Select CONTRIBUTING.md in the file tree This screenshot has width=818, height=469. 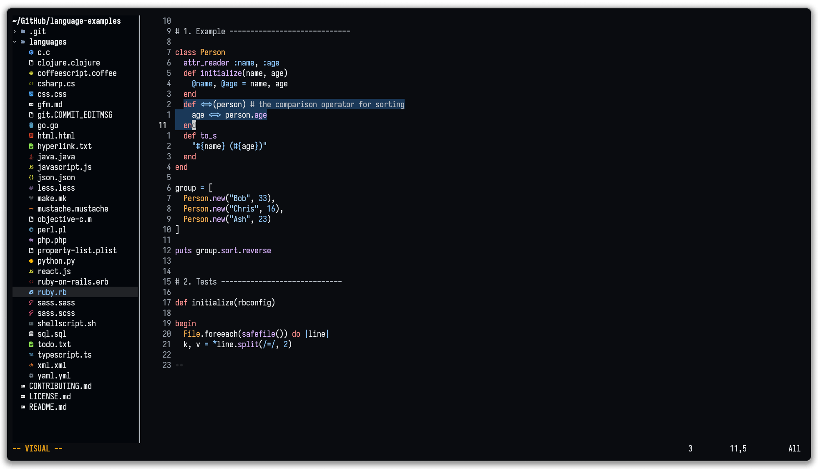coord(60,386)
